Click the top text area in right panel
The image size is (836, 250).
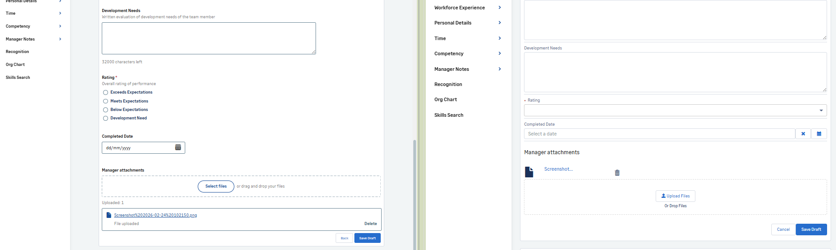(675, 20)
